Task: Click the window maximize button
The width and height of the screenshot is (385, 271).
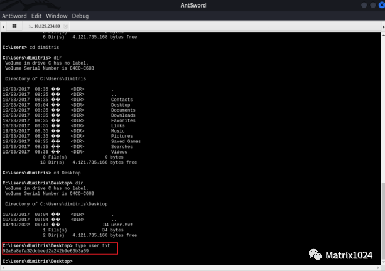Action: tap(373, 5)
